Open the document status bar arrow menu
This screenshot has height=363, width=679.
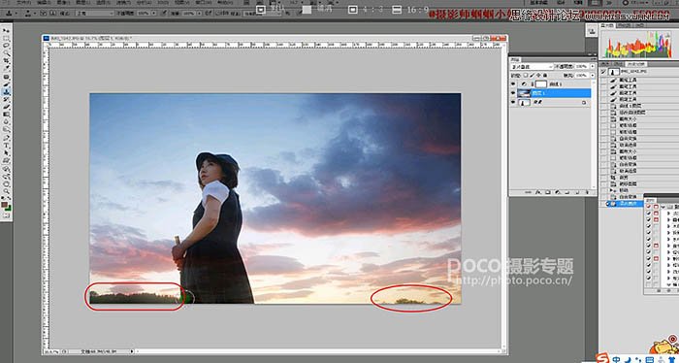(x=132, y=351)
